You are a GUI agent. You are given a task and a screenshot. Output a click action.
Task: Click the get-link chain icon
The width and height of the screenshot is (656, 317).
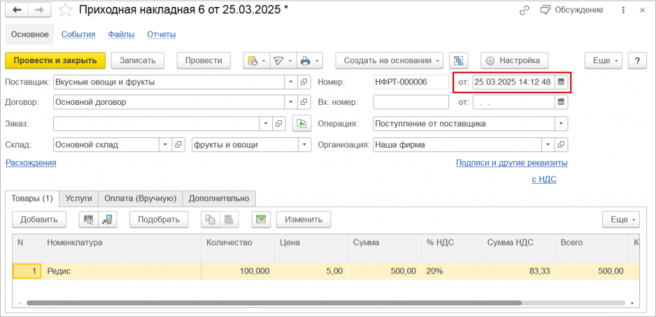pyautogui.click(x=524, y=10)
